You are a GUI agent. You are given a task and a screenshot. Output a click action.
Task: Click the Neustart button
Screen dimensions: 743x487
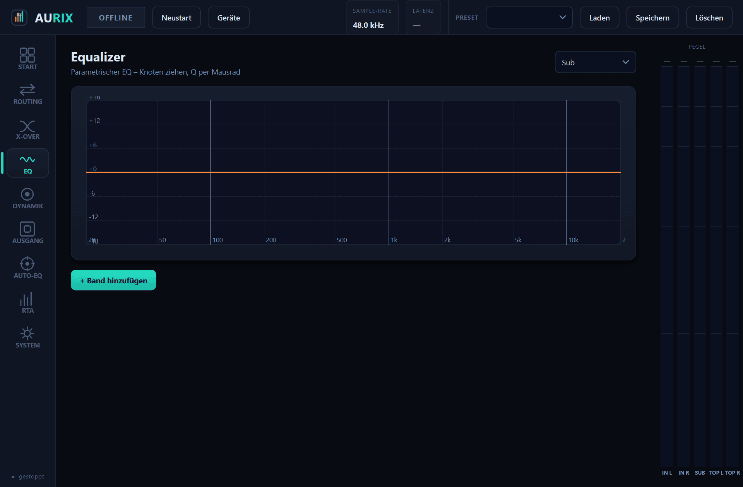coord(176,17)
